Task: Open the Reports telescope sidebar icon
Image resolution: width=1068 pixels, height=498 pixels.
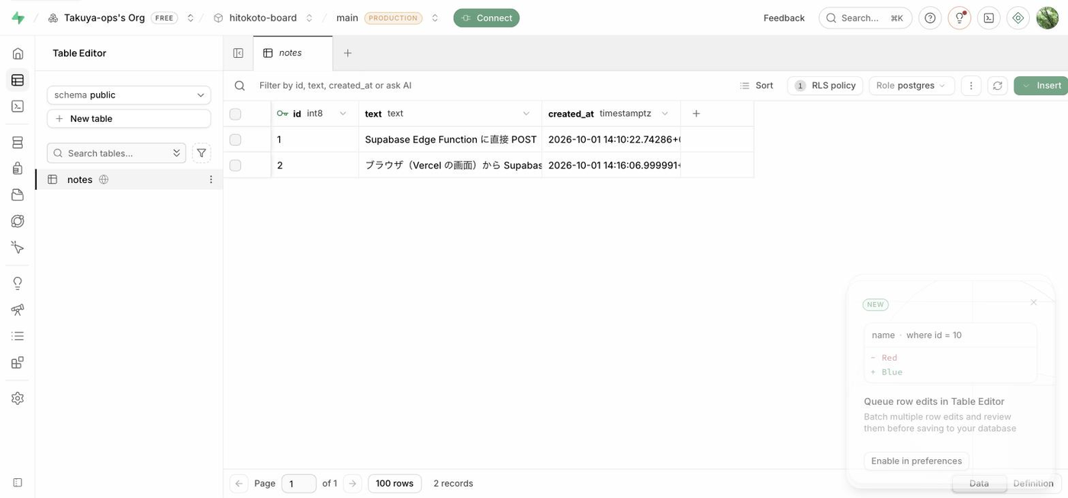Action: pos(18,310)
